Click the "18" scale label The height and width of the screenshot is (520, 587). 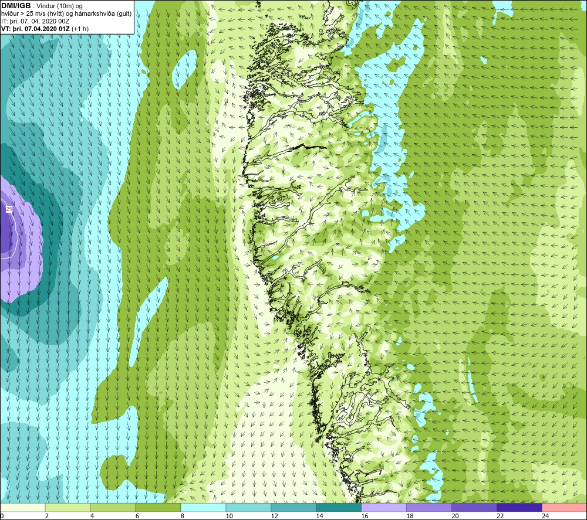pyautogui.click(x=410, y=516)
